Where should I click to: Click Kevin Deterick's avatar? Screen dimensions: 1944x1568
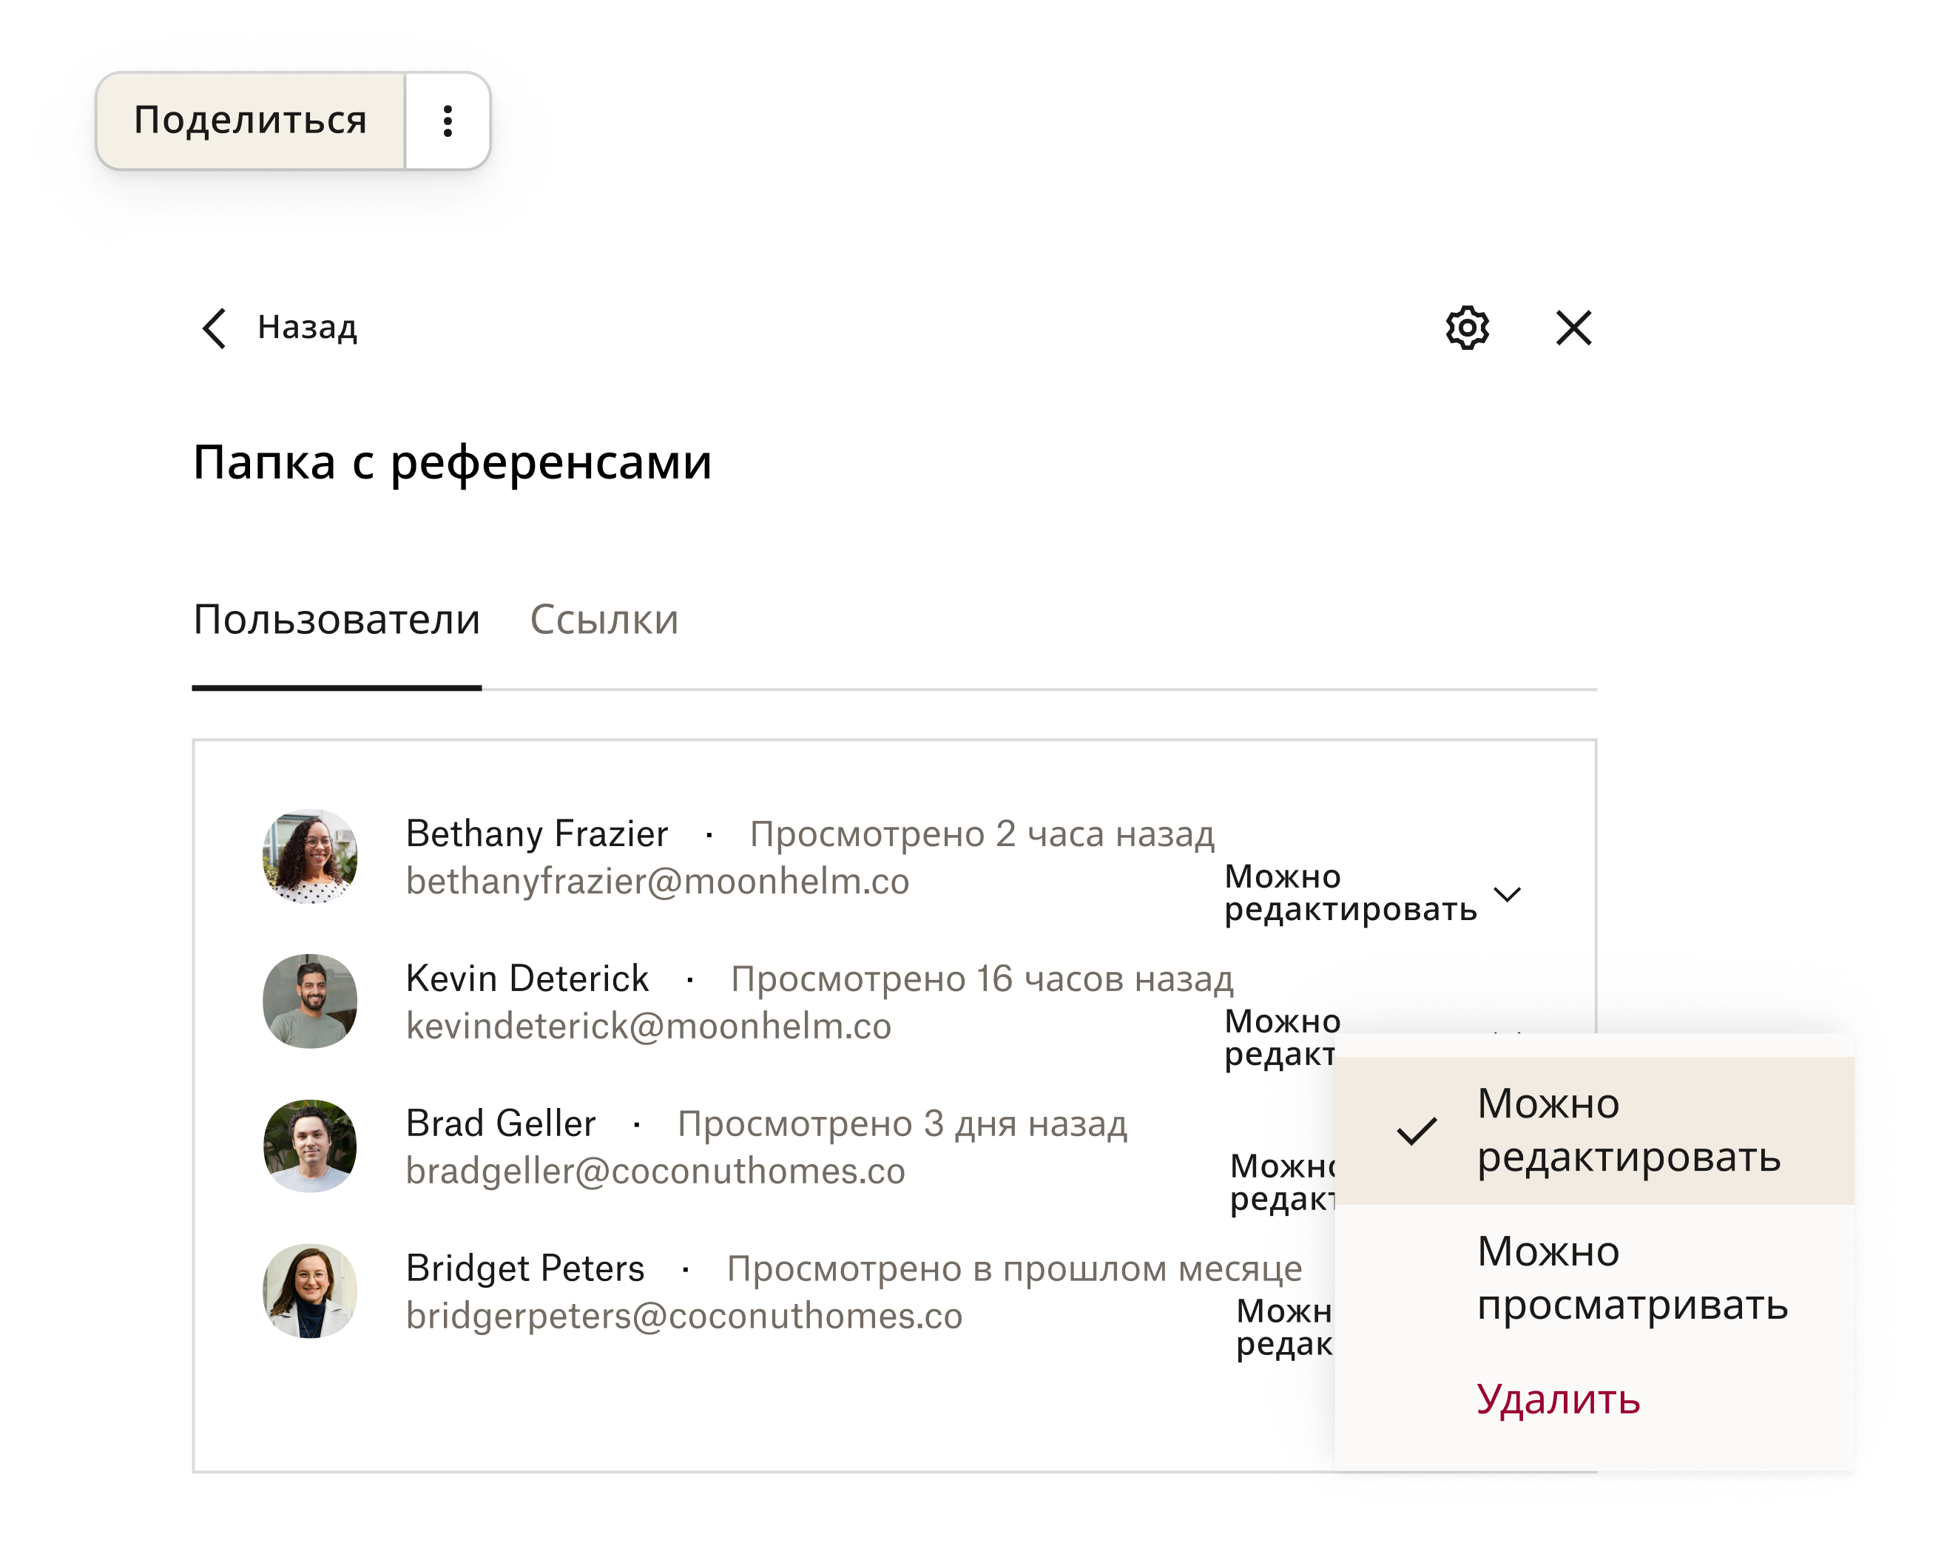tap(310, 1001)
